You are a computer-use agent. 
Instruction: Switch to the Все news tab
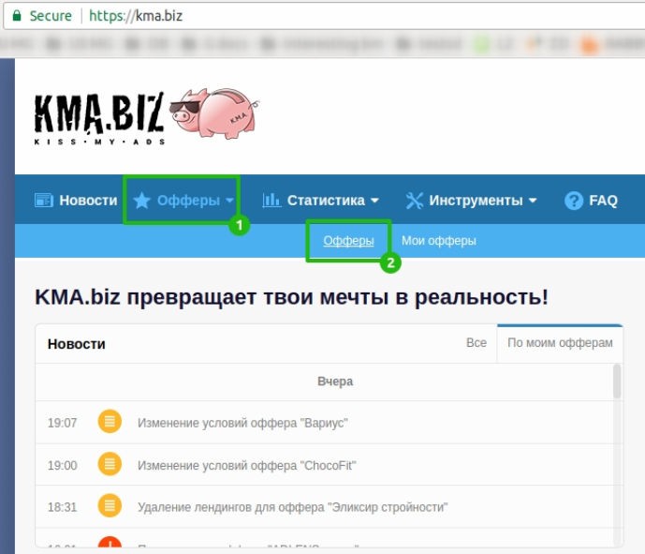pos(476,343)
